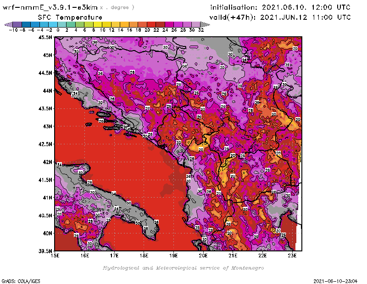Click the 'GrADS: COLA/IGES' credit text
The image size is (367, 284).
pyautogui.click(x=21, y=281)
